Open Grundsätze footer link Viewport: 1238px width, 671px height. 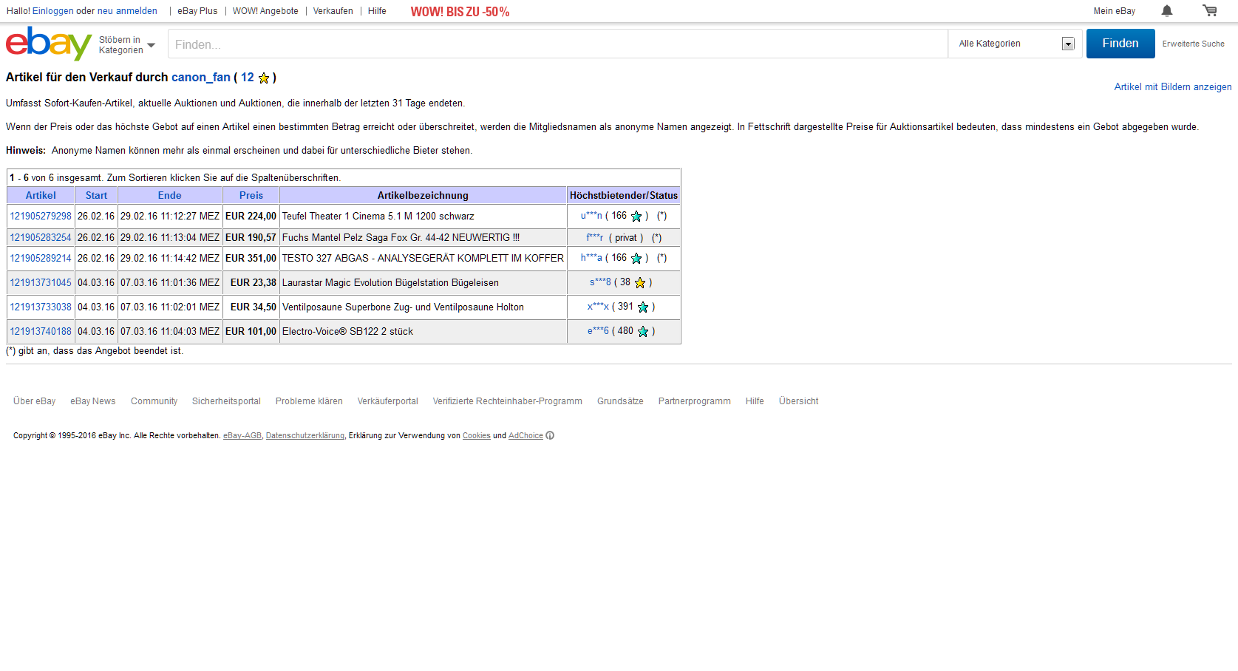[620, 401]
